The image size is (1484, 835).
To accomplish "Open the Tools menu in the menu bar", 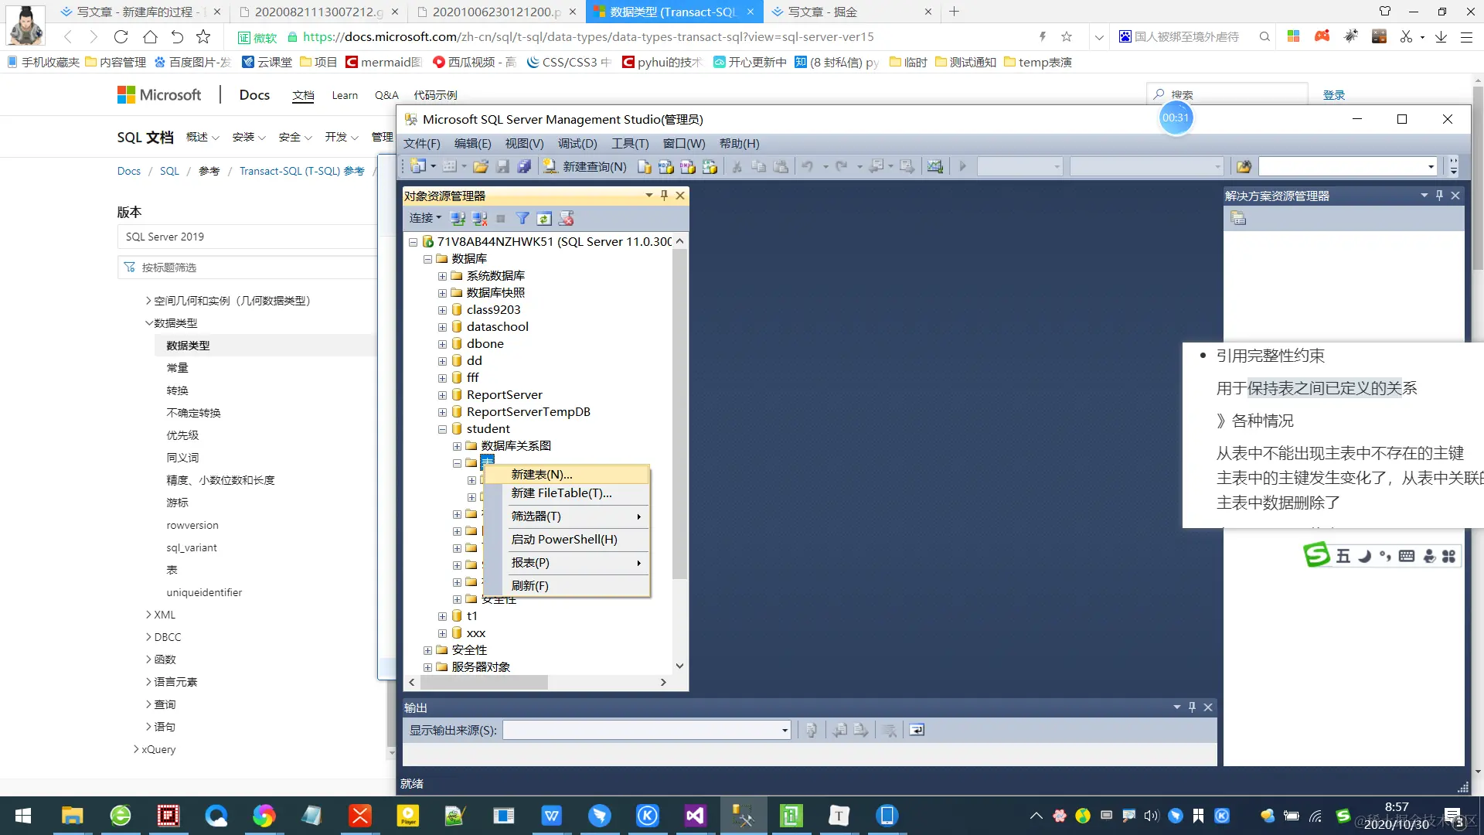I will click(x=629, y=144).
